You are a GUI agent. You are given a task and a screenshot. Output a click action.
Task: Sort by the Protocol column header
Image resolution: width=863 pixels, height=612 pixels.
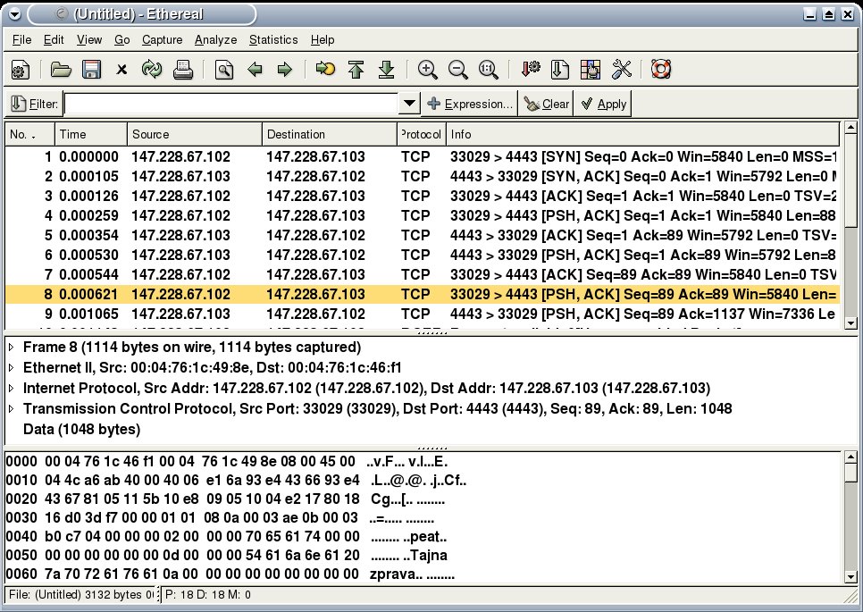[x=422, y=134]
